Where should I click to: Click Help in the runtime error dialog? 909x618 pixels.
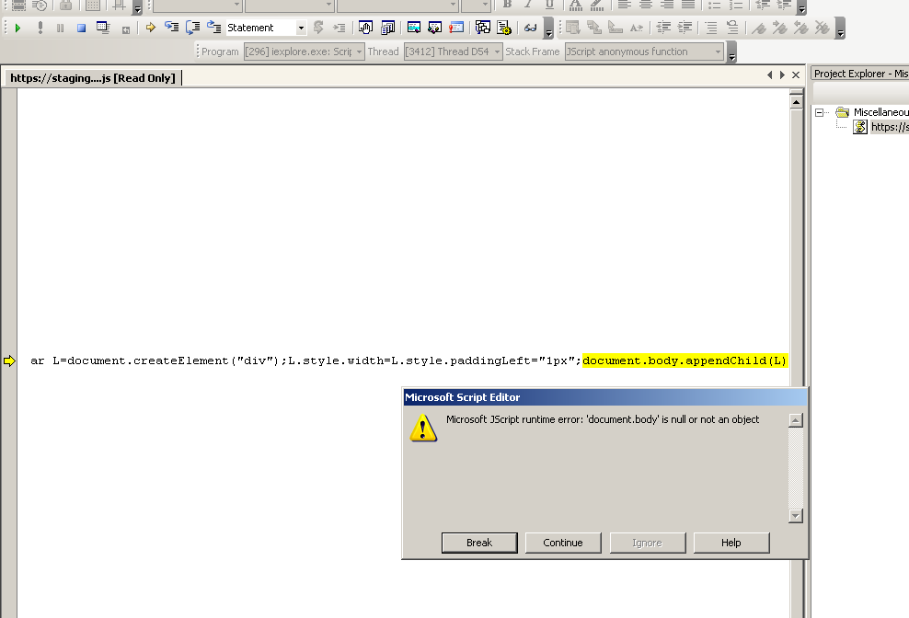731,543
